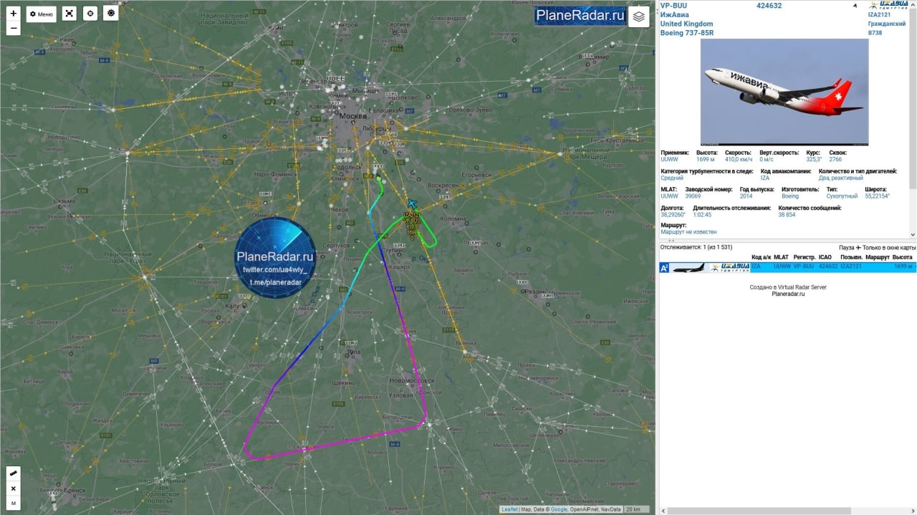Screen dimensions: 917x515
Task: Click the bottom horizontal scrollbar right arrow
Action: (x=912, y=511)
